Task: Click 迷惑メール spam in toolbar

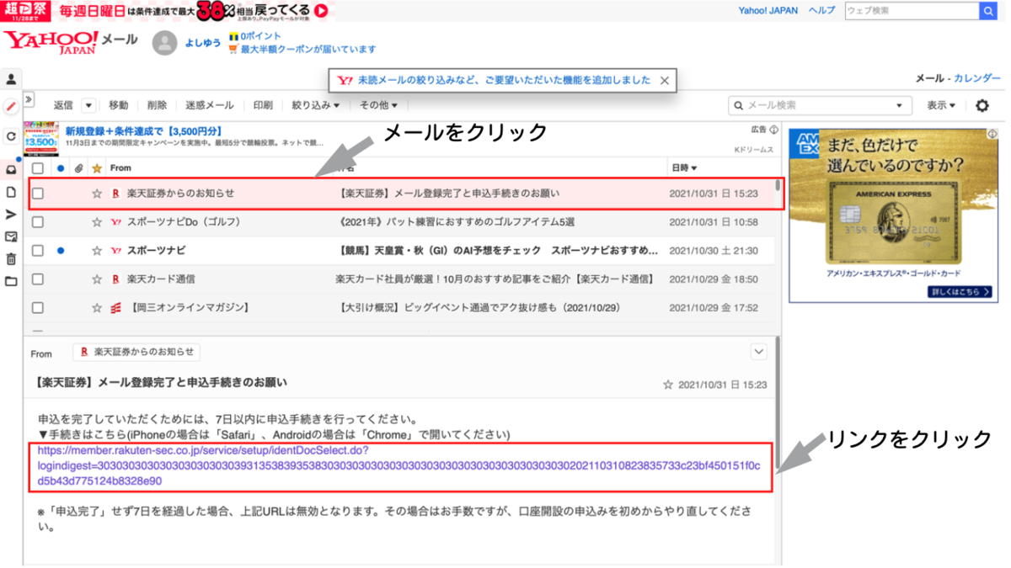Action: click(210, 105)
